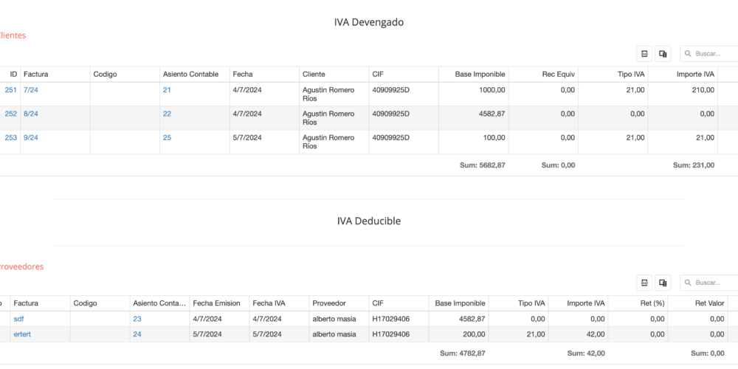Sort by the Cliente column header
Screen dimensions: 738x369
point(334,75)
